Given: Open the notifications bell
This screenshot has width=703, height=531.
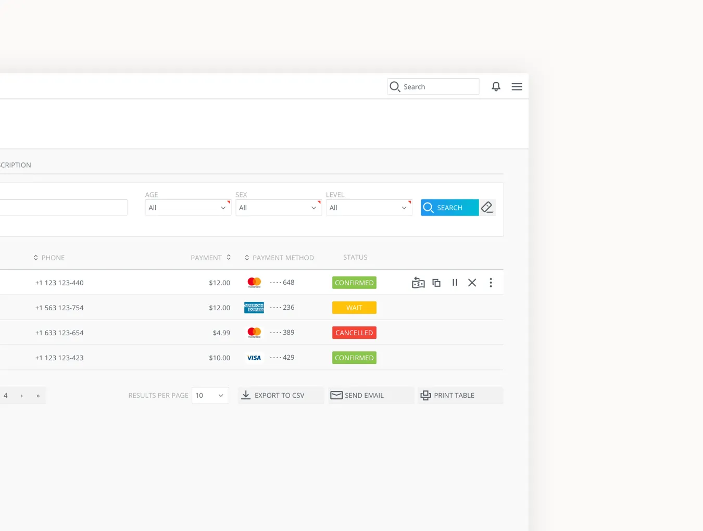Looking at the screenshot, I should click(x=496, y=86).
